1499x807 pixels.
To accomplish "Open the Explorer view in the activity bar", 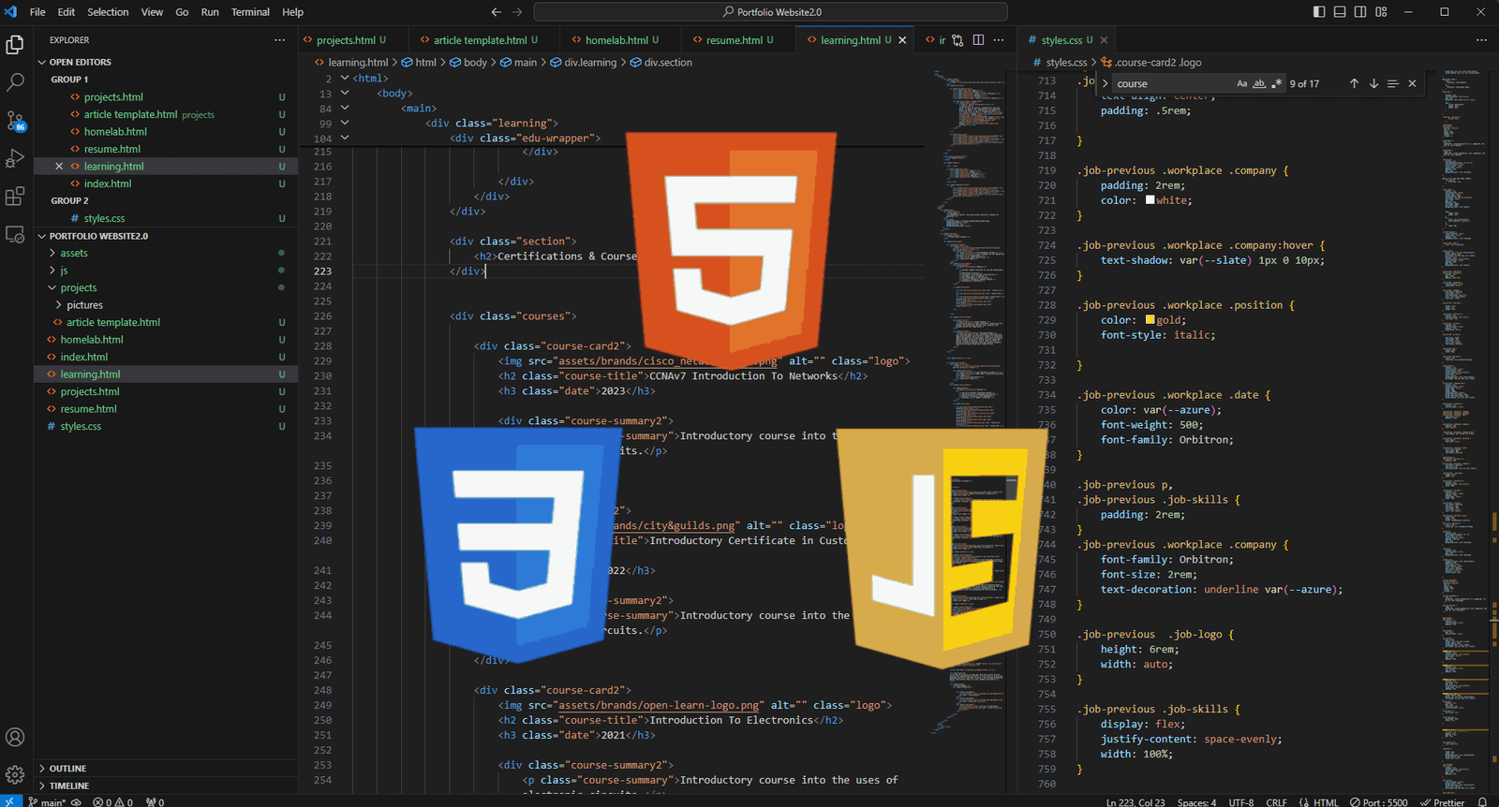I will coord(15,45).
